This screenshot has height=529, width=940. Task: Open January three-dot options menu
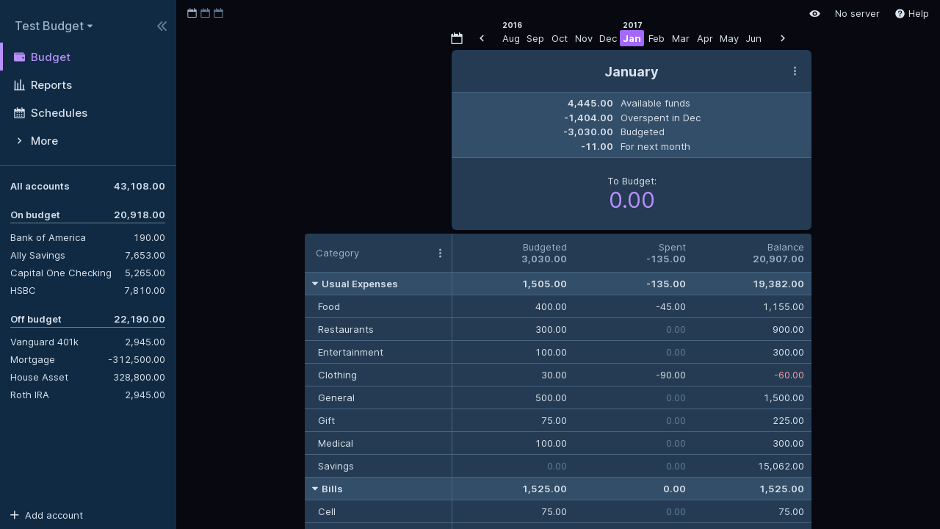click(x=795, y=71)
